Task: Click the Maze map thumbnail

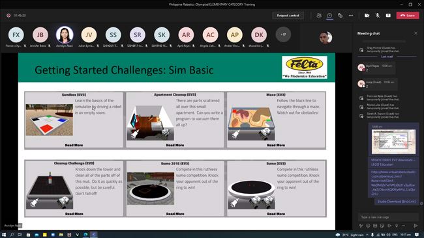Action: [251, 123]
